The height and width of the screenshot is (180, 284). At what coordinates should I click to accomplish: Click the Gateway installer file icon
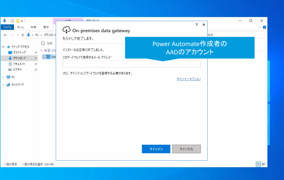point(49,57)
